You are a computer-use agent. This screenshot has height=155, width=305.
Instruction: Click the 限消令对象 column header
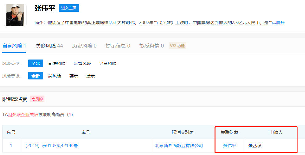183,132
